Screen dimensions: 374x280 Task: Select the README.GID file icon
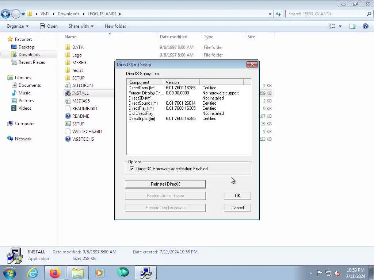pos(68,108)
